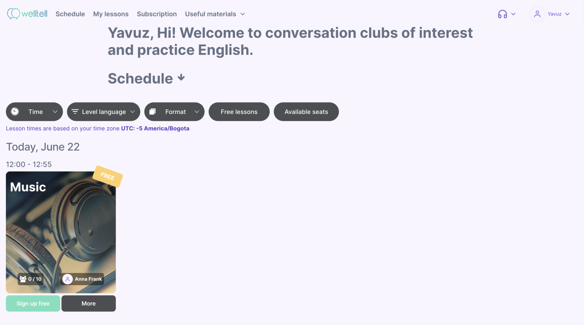
Task: Click the filter lines icon for level
Action: coord(75,112)
